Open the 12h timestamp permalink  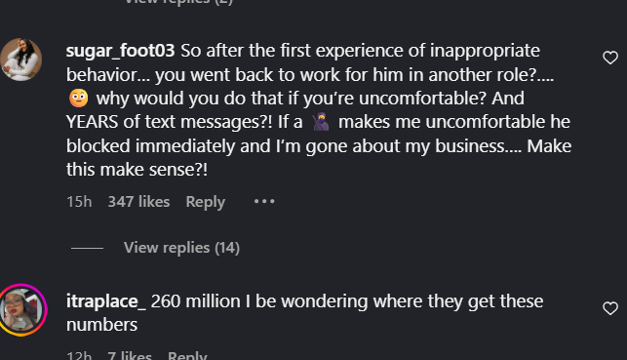pyautogui.click(x=79, y=355)
